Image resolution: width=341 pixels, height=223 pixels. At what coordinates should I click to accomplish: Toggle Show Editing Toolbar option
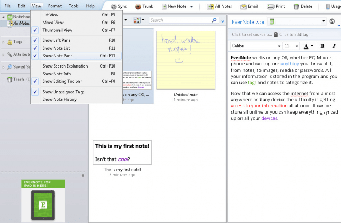[x=76, y=81]
